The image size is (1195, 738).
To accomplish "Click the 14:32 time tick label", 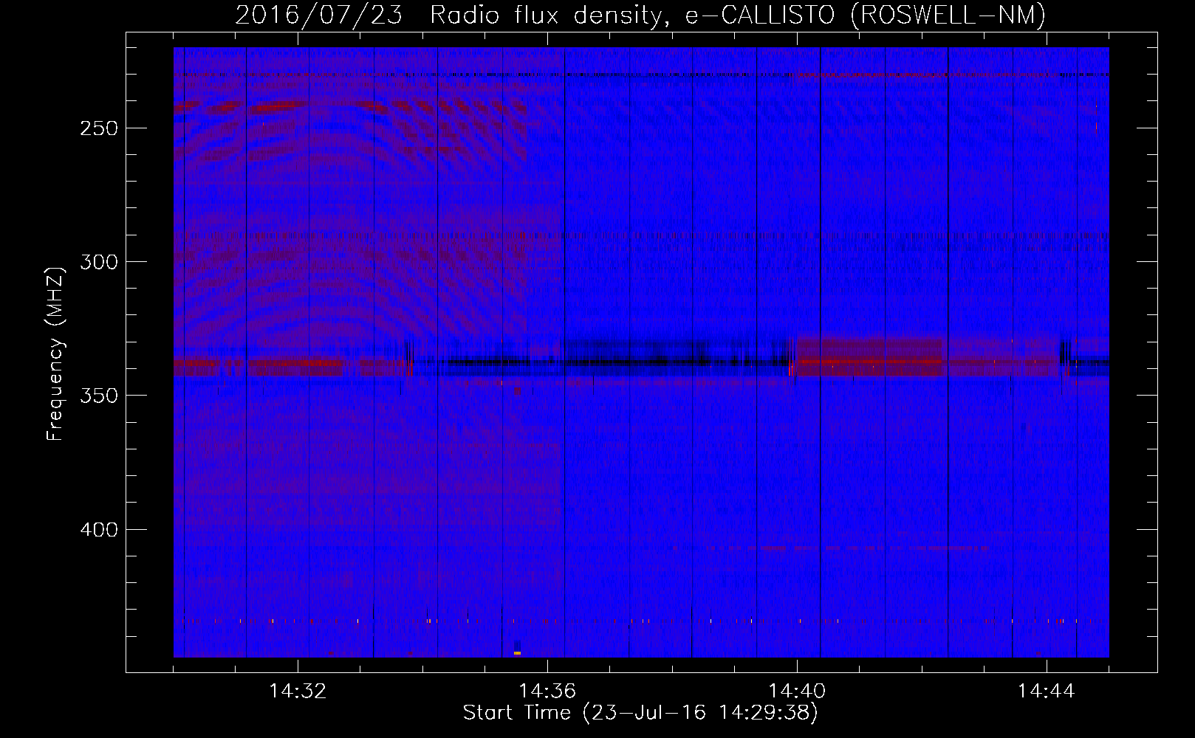I will point(298,692).
